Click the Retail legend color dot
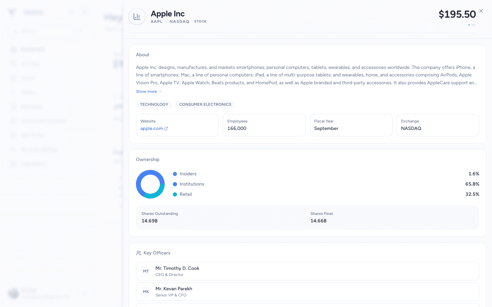492x307 pixels. click(175, 194)
